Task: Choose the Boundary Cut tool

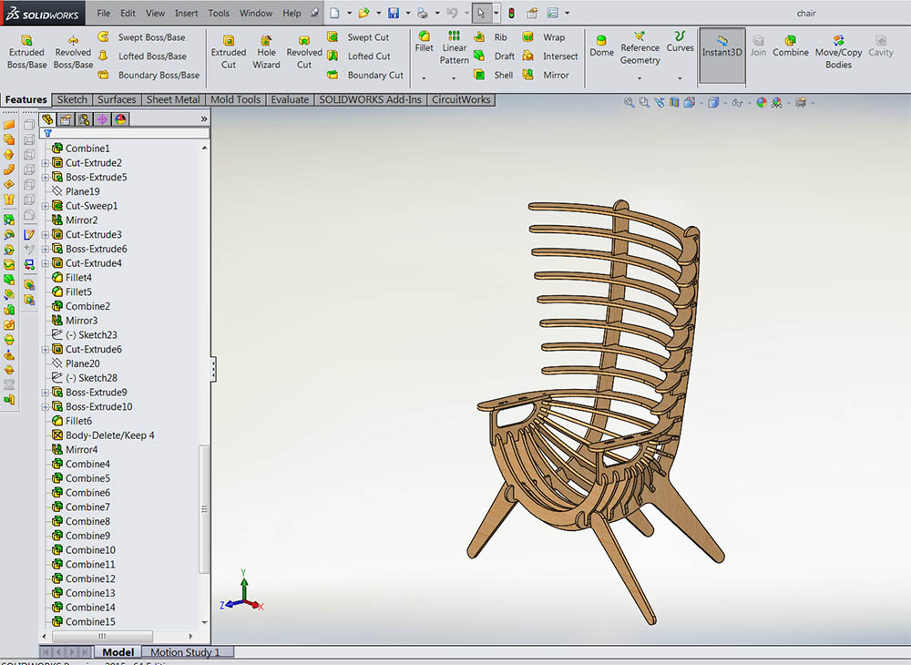Action: [x=365, y=75]
